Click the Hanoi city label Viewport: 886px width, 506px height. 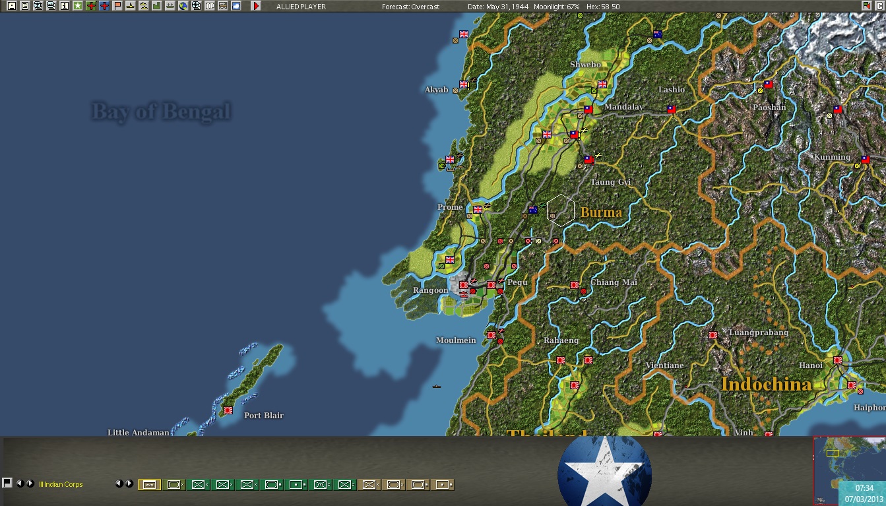(x=811, y=365)
